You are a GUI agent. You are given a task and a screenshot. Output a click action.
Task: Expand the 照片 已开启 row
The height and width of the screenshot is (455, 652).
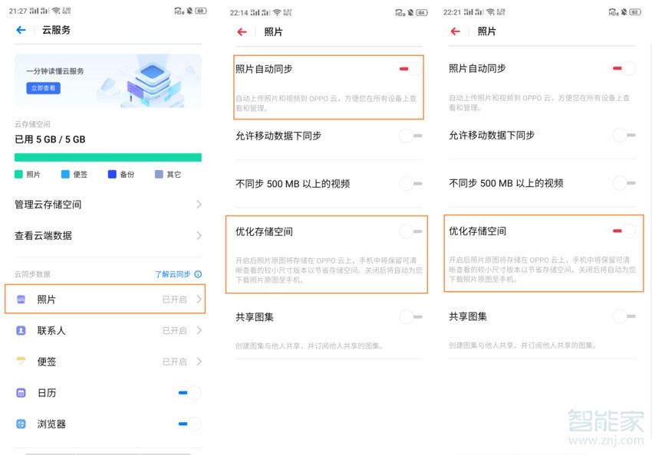click(x=107, y=300)
